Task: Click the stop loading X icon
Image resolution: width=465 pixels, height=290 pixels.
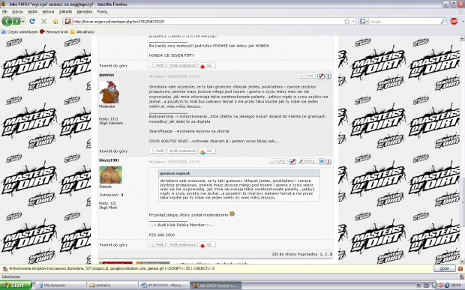Action: tap(44, 21)
